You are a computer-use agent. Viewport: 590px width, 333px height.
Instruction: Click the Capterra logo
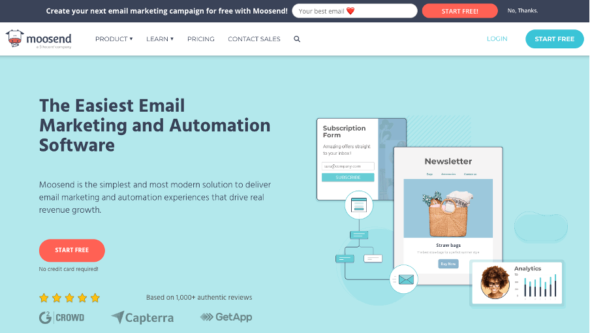point(143,317)
